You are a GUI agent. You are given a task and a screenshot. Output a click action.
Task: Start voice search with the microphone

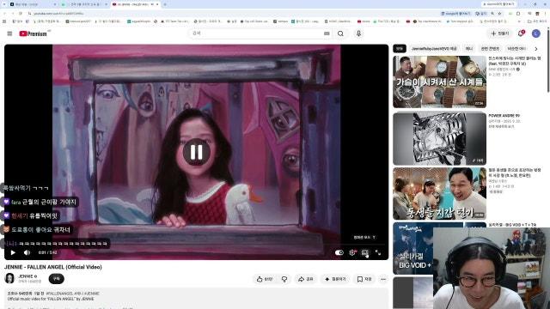pos(358,33)
